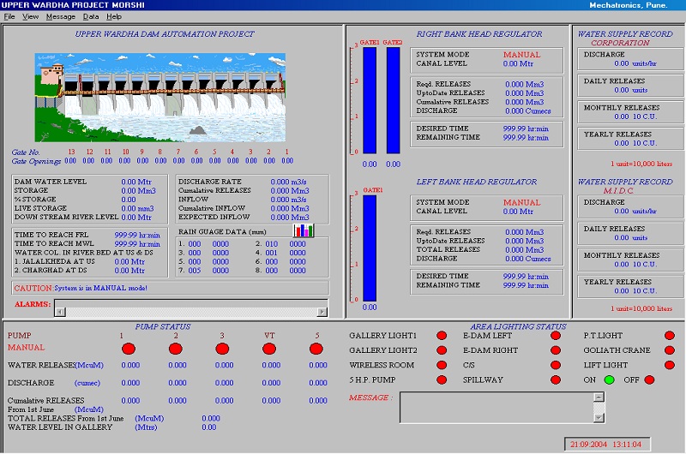Screen dimensions: 686x454
Task: Open the File menu
Action: [x=9, y=16]
